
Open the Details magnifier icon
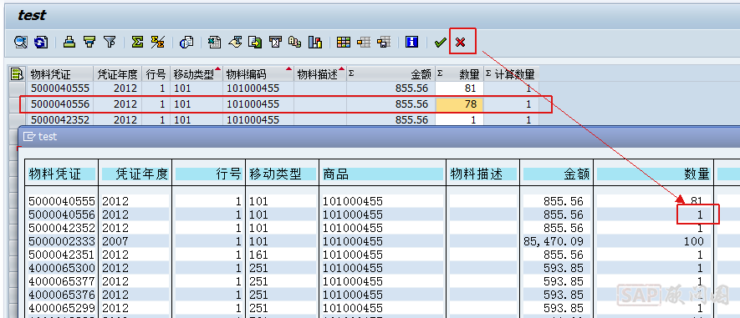[21, 43]
